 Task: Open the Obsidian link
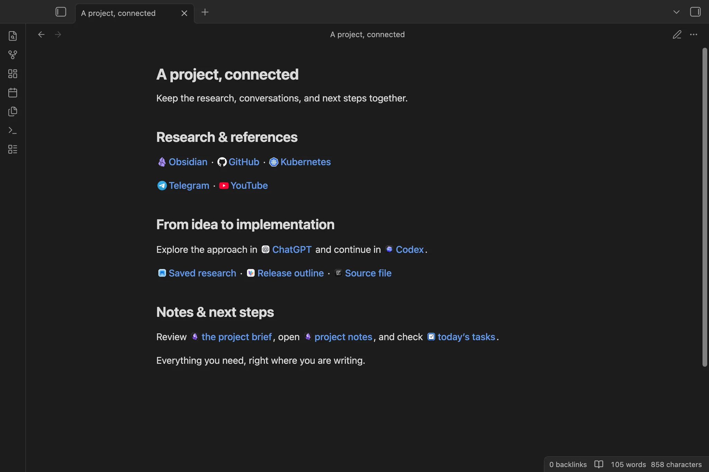point(188,162)
